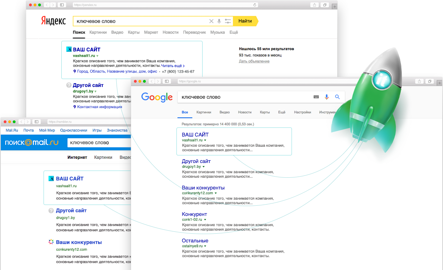Screen dimensions: 443x270
Task: Click the Почта link in Mail.ru top bar
Action: [28, 130]
